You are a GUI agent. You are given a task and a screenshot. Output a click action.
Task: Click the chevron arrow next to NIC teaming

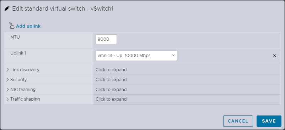click(7, 90)
